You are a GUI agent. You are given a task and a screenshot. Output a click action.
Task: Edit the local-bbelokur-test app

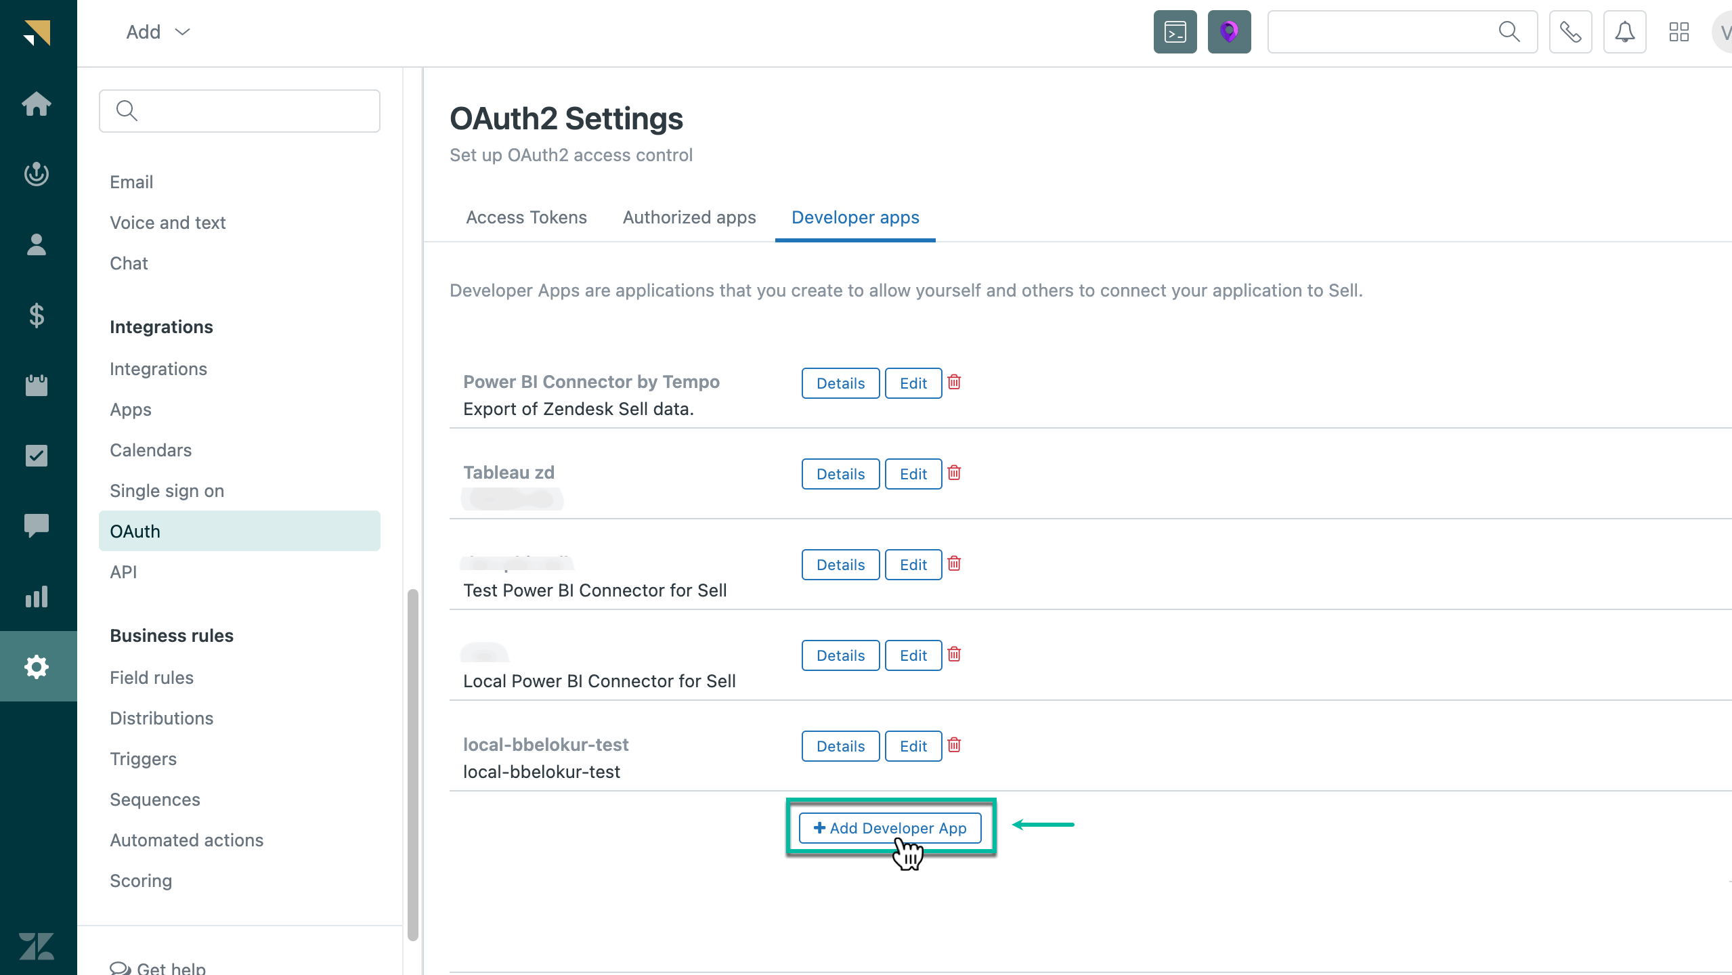click(x=912, y=745)
